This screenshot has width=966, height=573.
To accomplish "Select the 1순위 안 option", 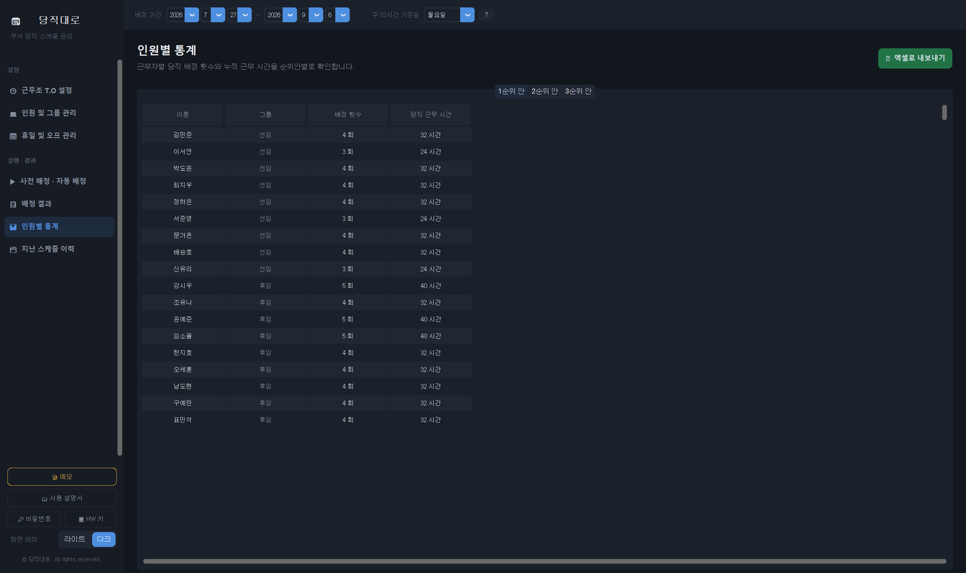I will 511,91.
